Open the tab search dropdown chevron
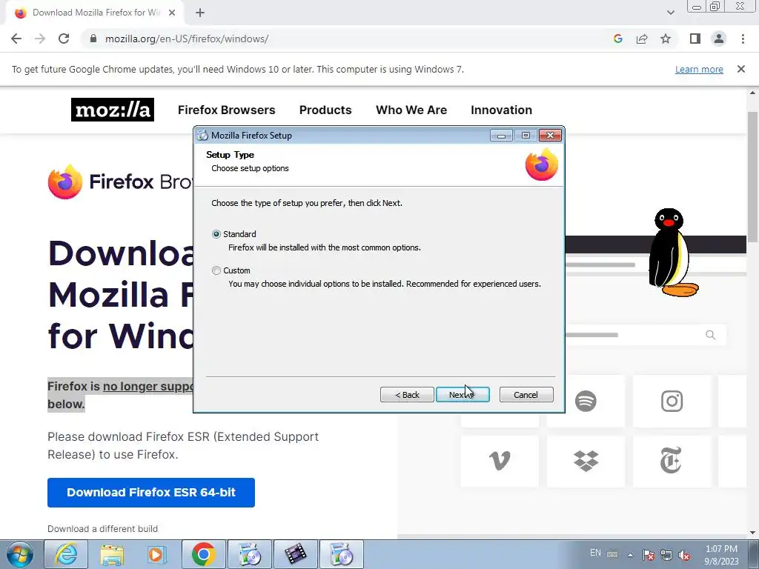Screen dimensions: 759x569 pyautogui.click(x=670, y=13)
